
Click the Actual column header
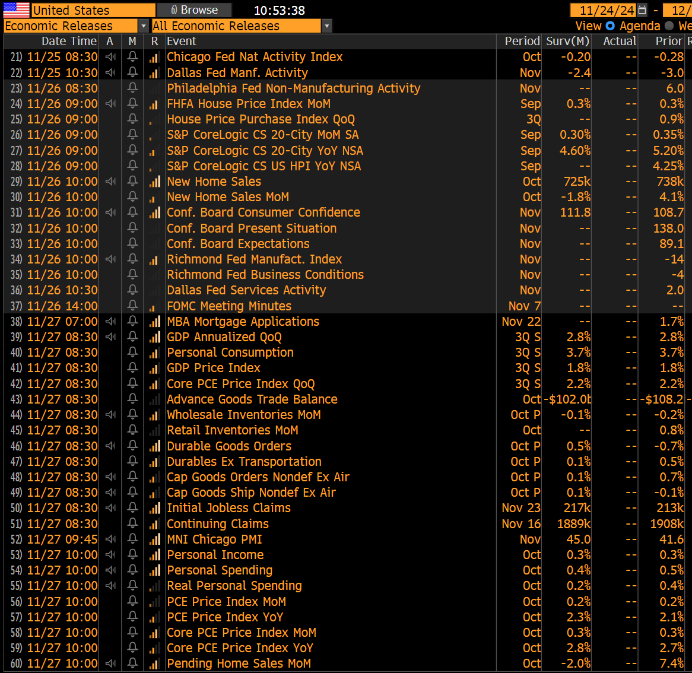click(620, 41)
